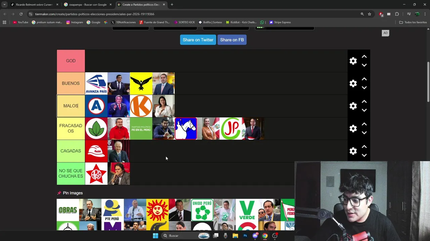Open the SORTEO KICK bookmark
This screenshot has width=430, height=241.
pos(184,22)
